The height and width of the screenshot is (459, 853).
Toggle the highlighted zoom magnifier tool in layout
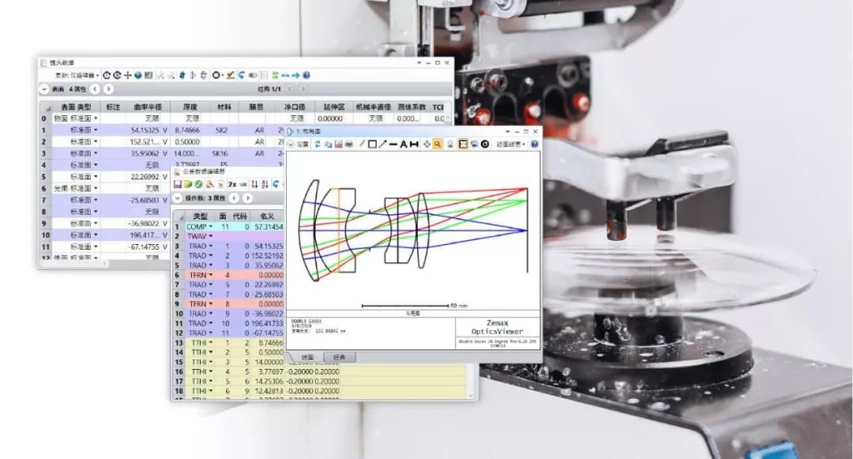point(437,145)
